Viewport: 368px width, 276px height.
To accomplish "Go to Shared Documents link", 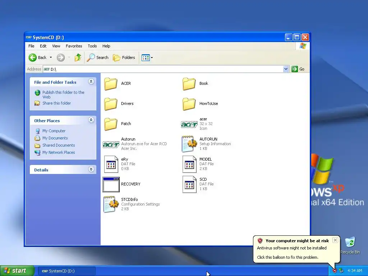I will point(59,145).
